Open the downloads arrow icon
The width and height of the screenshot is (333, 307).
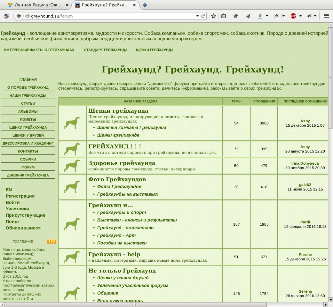point(260,16)
